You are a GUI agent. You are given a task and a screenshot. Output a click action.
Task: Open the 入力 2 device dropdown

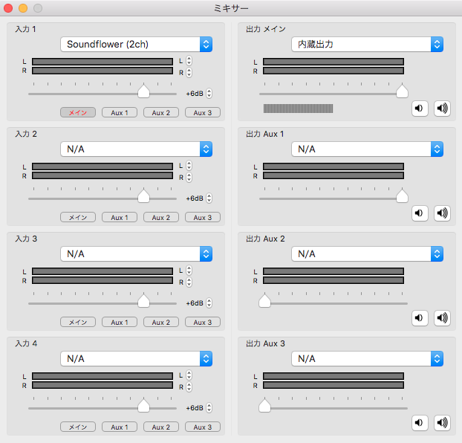136,149
